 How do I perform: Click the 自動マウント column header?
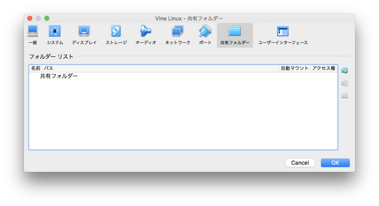[294, 68]
